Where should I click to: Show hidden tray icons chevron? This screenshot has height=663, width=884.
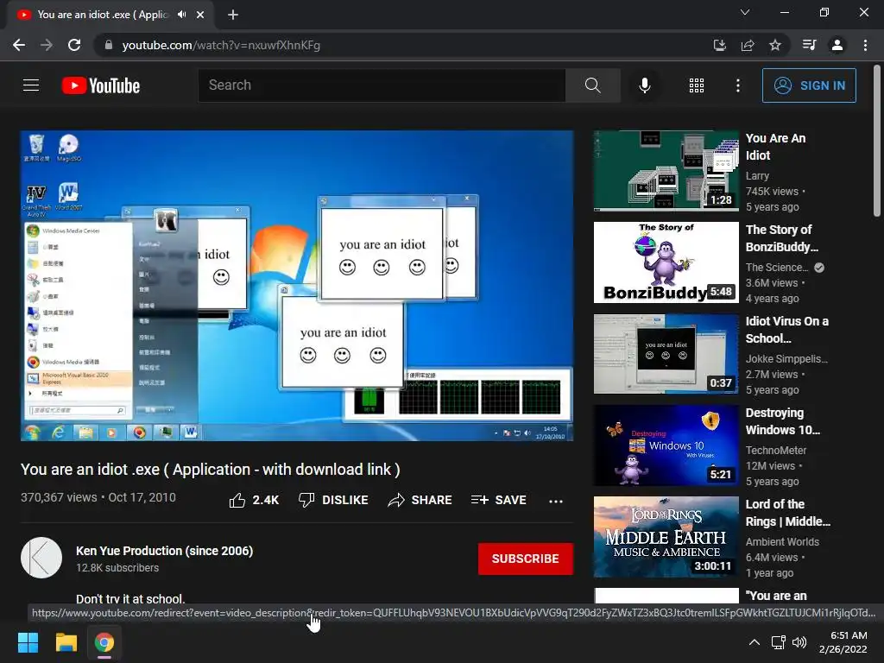click(754, 642)
